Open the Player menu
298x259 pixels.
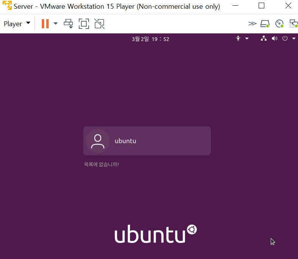[x=17, y=24]
